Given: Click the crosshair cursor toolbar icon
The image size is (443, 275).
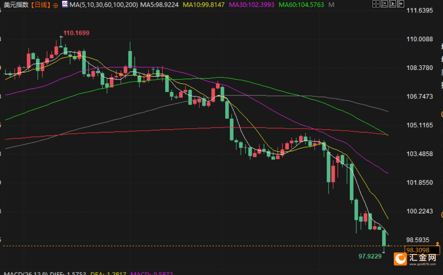Looking at the screenshot, I should click(x=376, y=4).
